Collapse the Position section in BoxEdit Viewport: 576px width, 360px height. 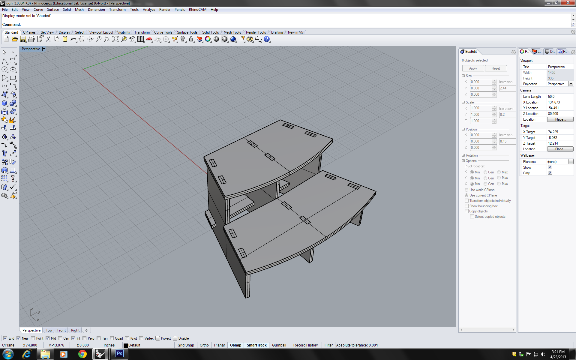pyautogui.click(x=463, y=129)
